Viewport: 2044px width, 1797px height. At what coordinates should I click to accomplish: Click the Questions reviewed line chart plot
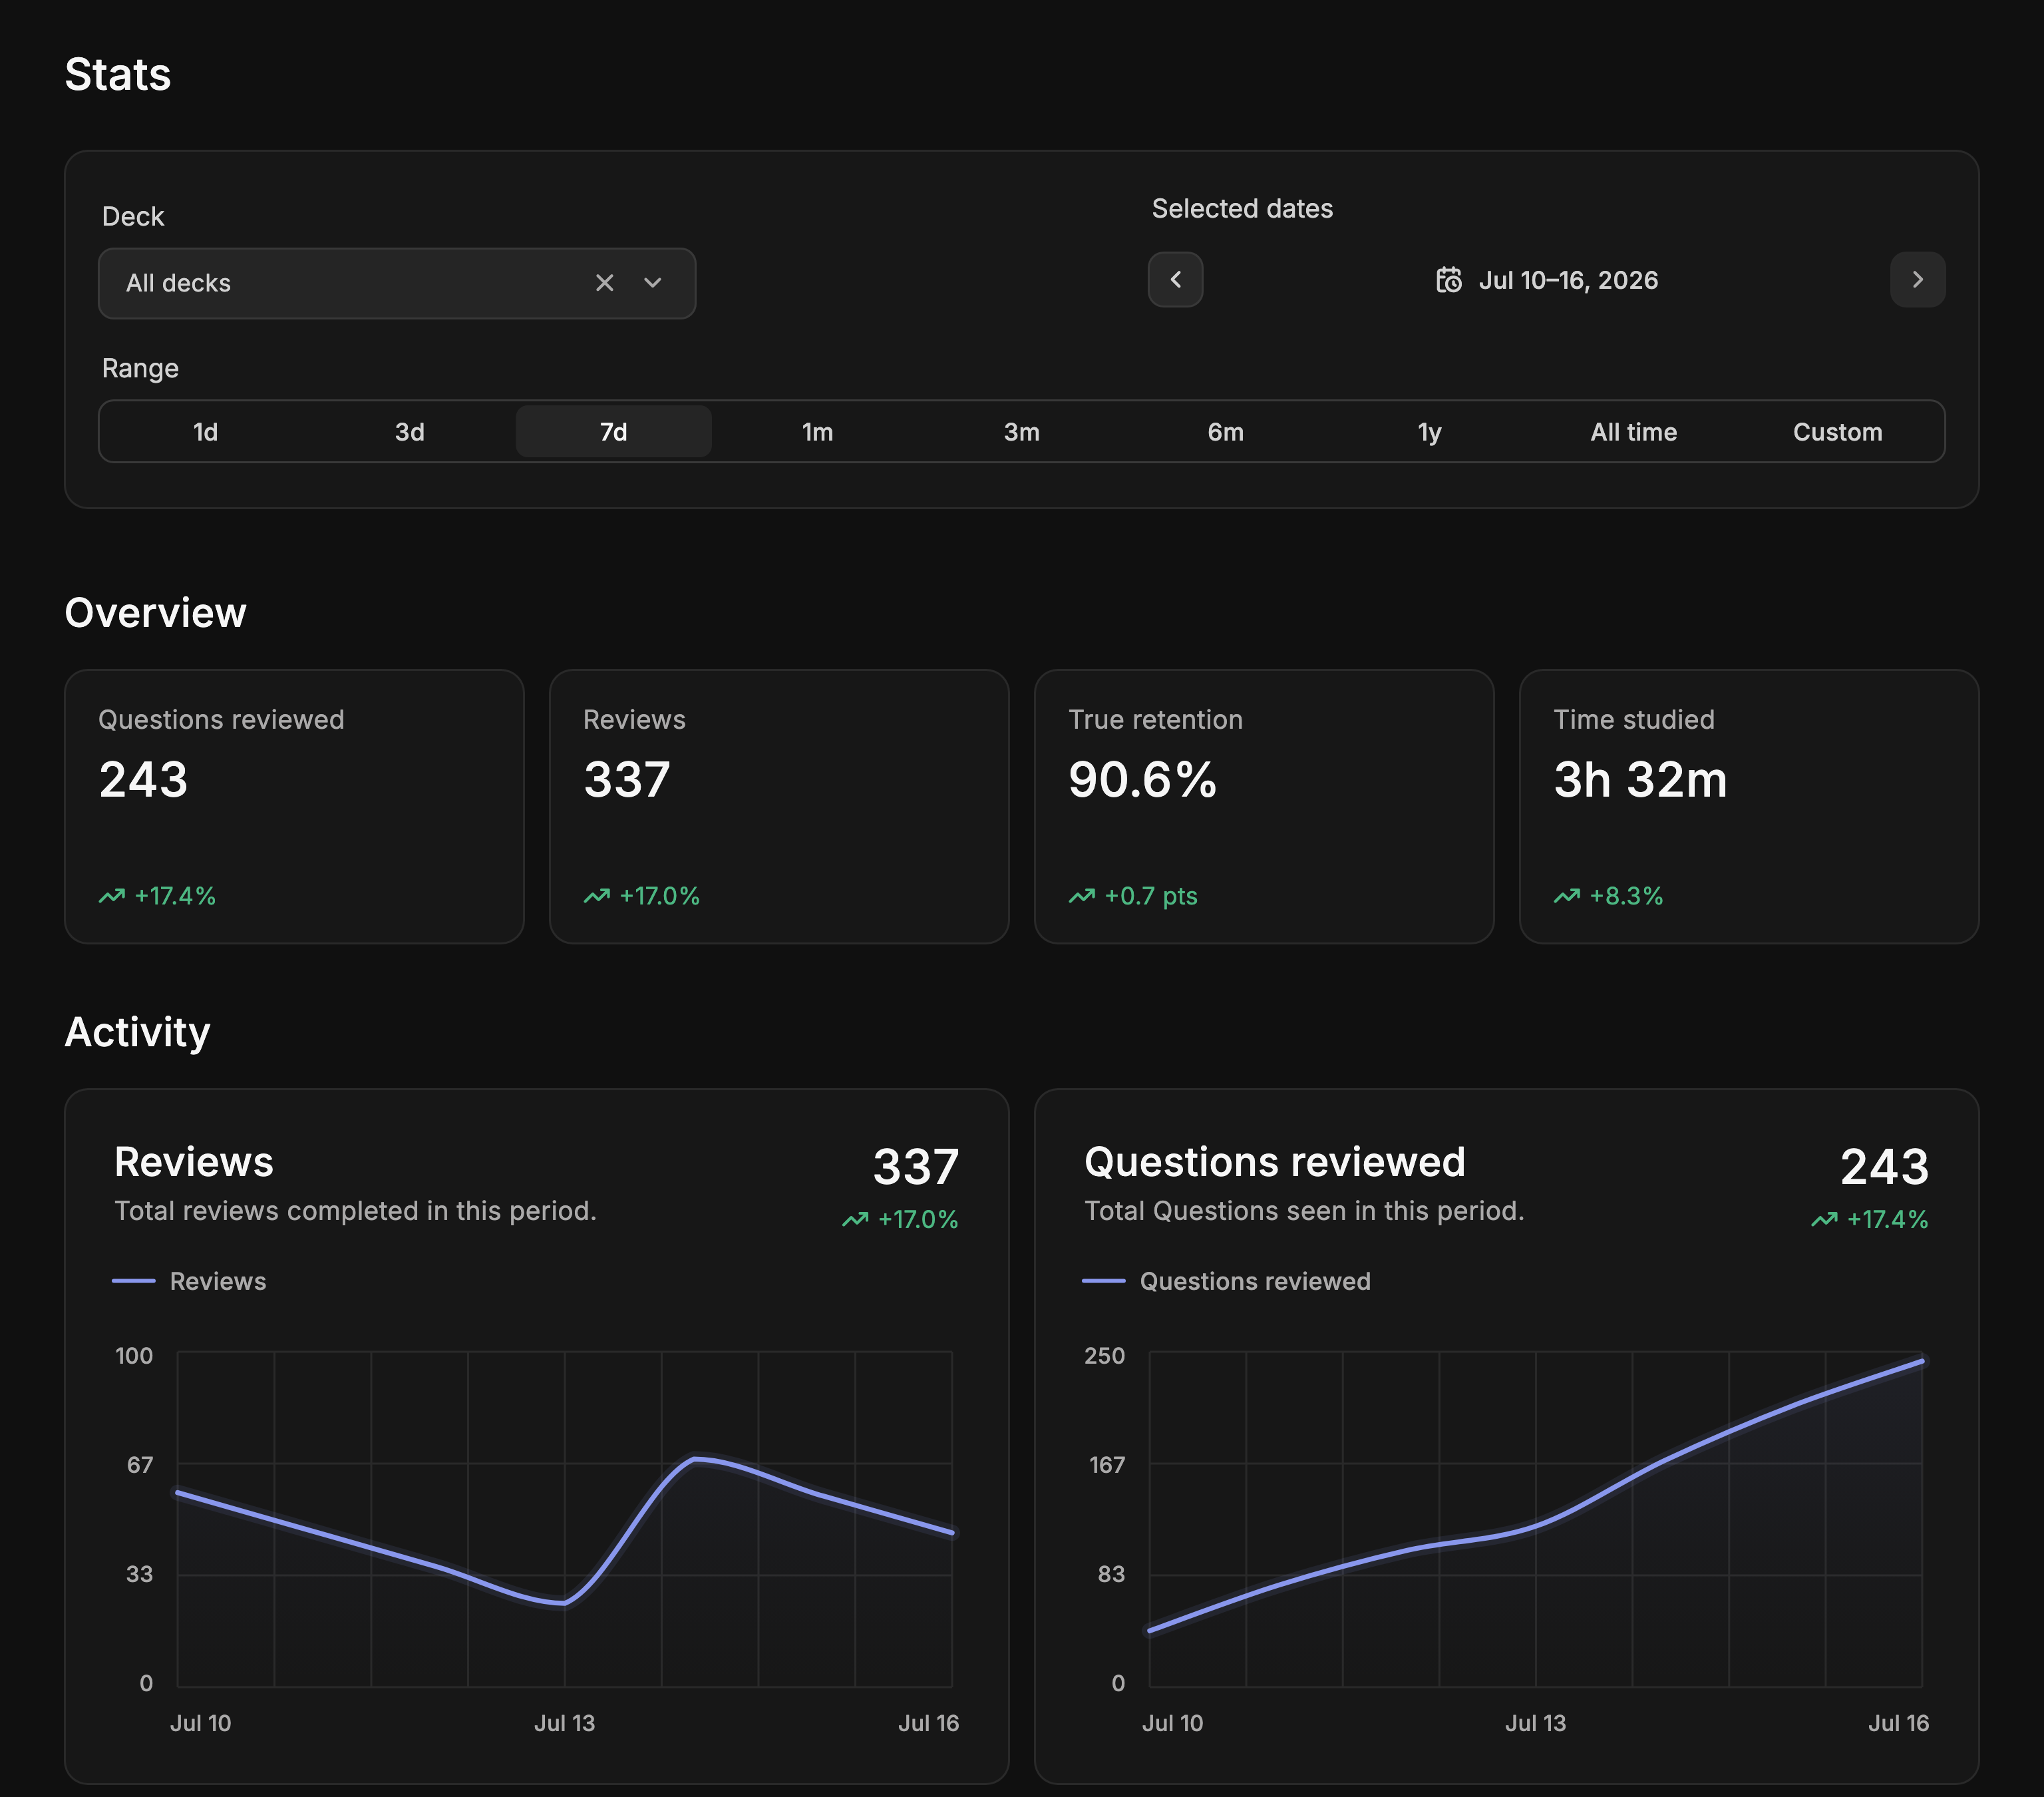[x=1536, y=1519]
